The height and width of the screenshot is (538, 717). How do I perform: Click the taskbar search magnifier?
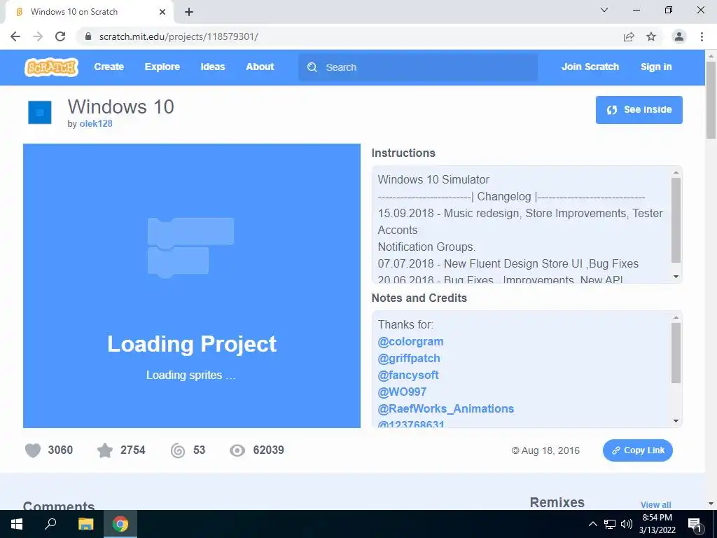(x=50, y=524)
